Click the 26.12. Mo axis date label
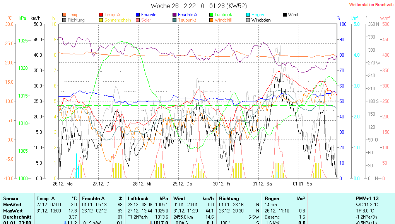Screen dimensions: 395x224 63,184
